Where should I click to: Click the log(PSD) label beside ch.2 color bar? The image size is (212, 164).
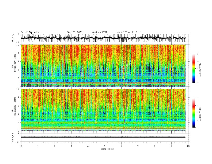(200, 114)
